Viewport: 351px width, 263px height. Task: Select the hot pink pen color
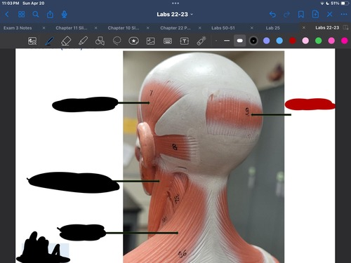(x=331, y=41)
